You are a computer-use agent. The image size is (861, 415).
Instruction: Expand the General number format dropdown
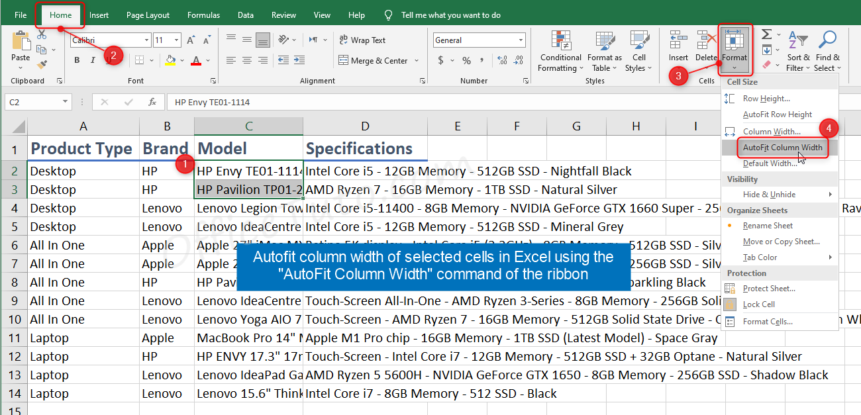(521, 40)
